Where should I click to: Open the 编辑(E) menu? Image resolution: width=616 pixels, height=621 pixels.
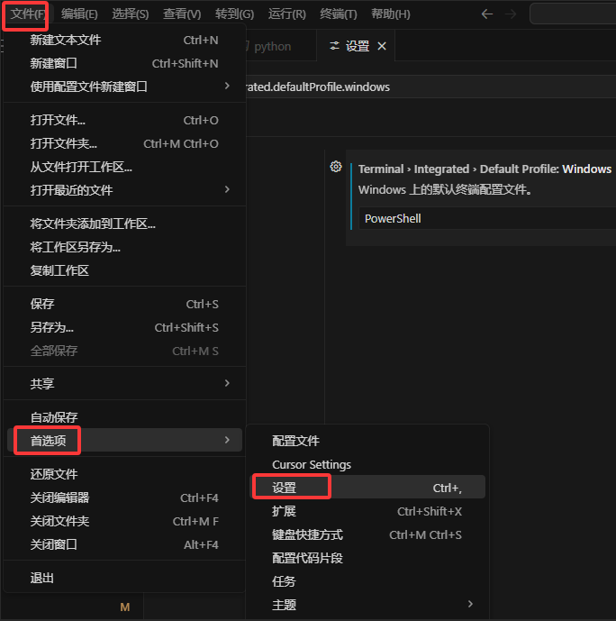(x=79, y=14)
